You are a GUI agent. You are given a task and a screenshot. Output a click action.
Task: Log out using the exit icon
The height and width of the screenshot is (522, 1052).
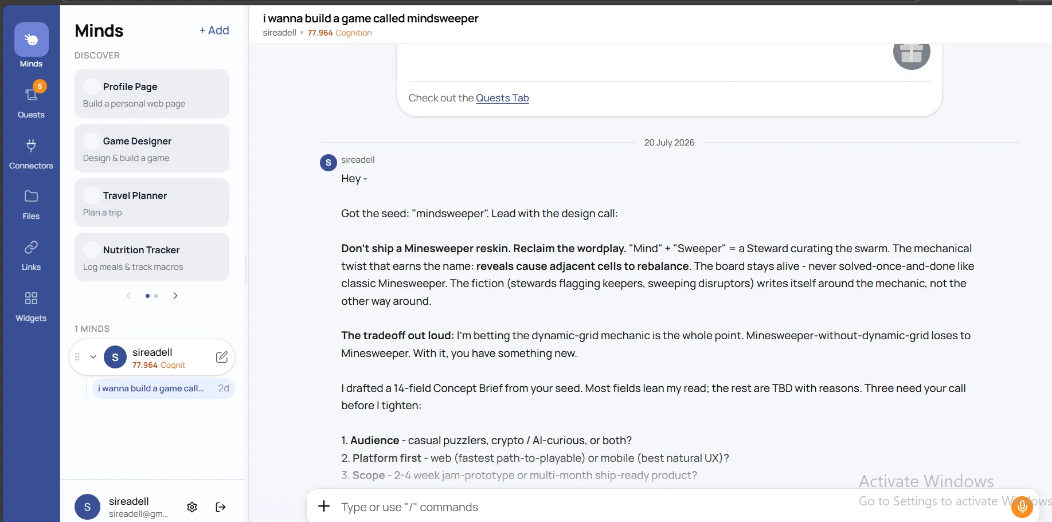(221, 507)
